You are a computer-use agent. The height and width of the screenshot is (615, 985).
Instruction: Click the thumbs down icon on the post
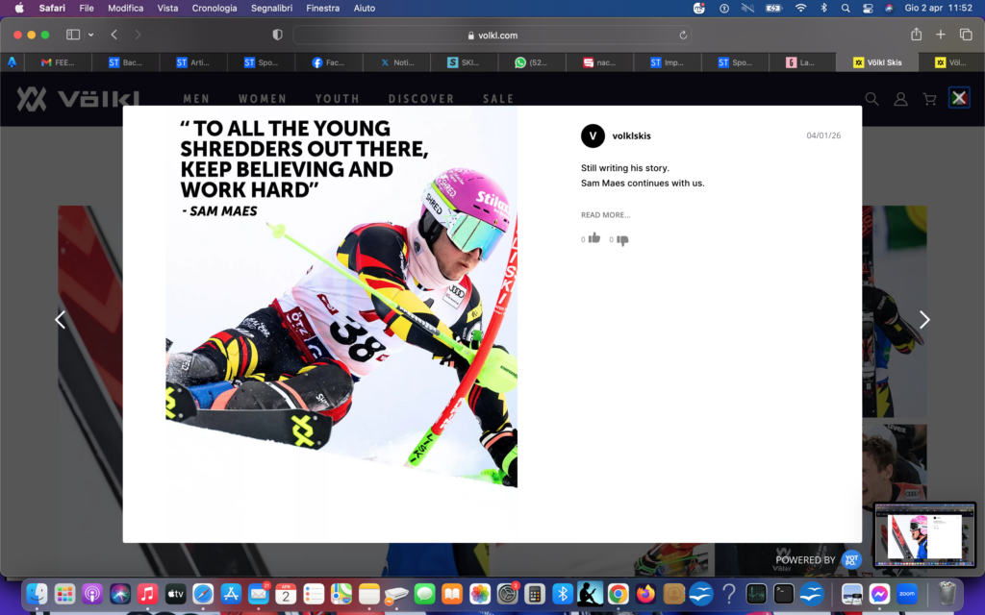[x=621, y=240]
